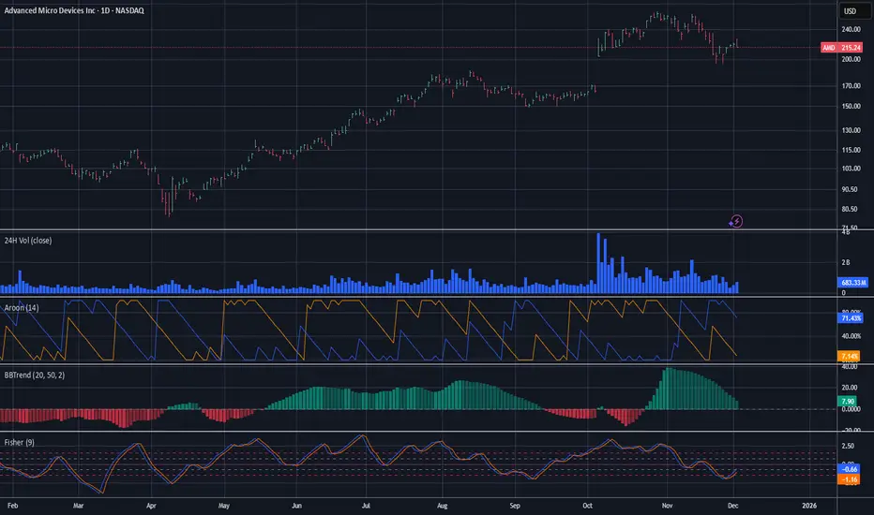Screen dimensions: 874x515
Task: Open the 24H Vol (close) indicator legend
Action: click(28, 241)
